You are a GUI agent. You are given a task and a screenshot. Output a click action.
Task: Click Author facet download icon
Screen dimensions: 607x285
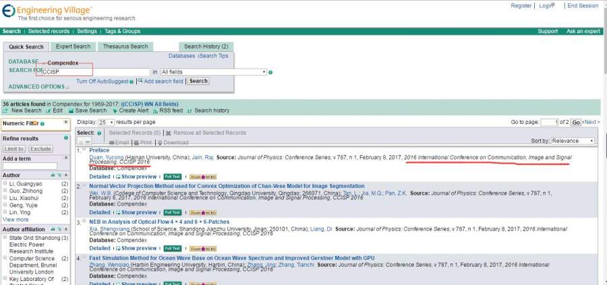tap(59, 175)
